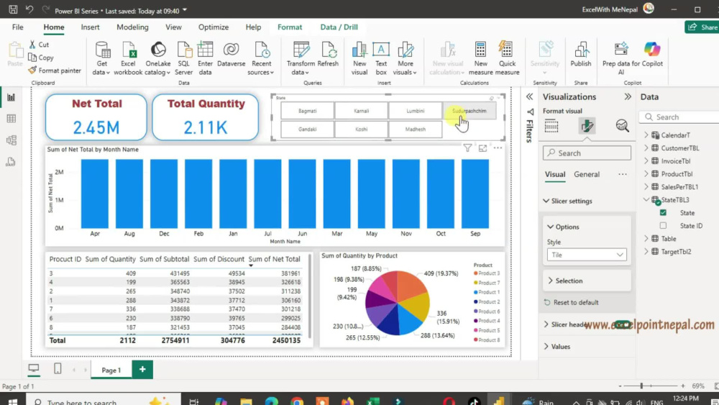Select the Analytics magnifier icon in Visualizations
Image resolution: width=719 pixels, height=405 pixels.
[x=622, y=126]
